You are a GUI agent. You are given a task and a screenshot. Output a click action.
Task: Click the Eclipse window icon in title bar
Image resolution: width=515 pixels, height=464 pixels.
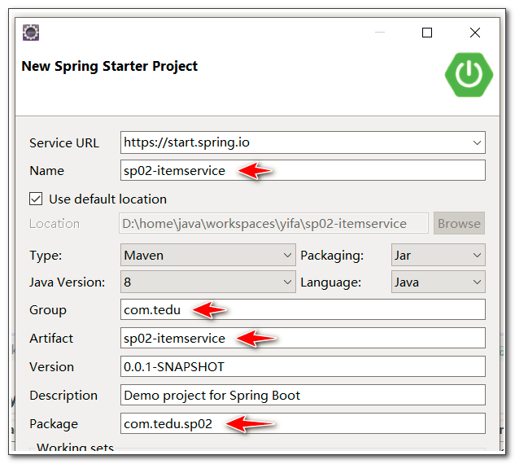tap(31, 33)
